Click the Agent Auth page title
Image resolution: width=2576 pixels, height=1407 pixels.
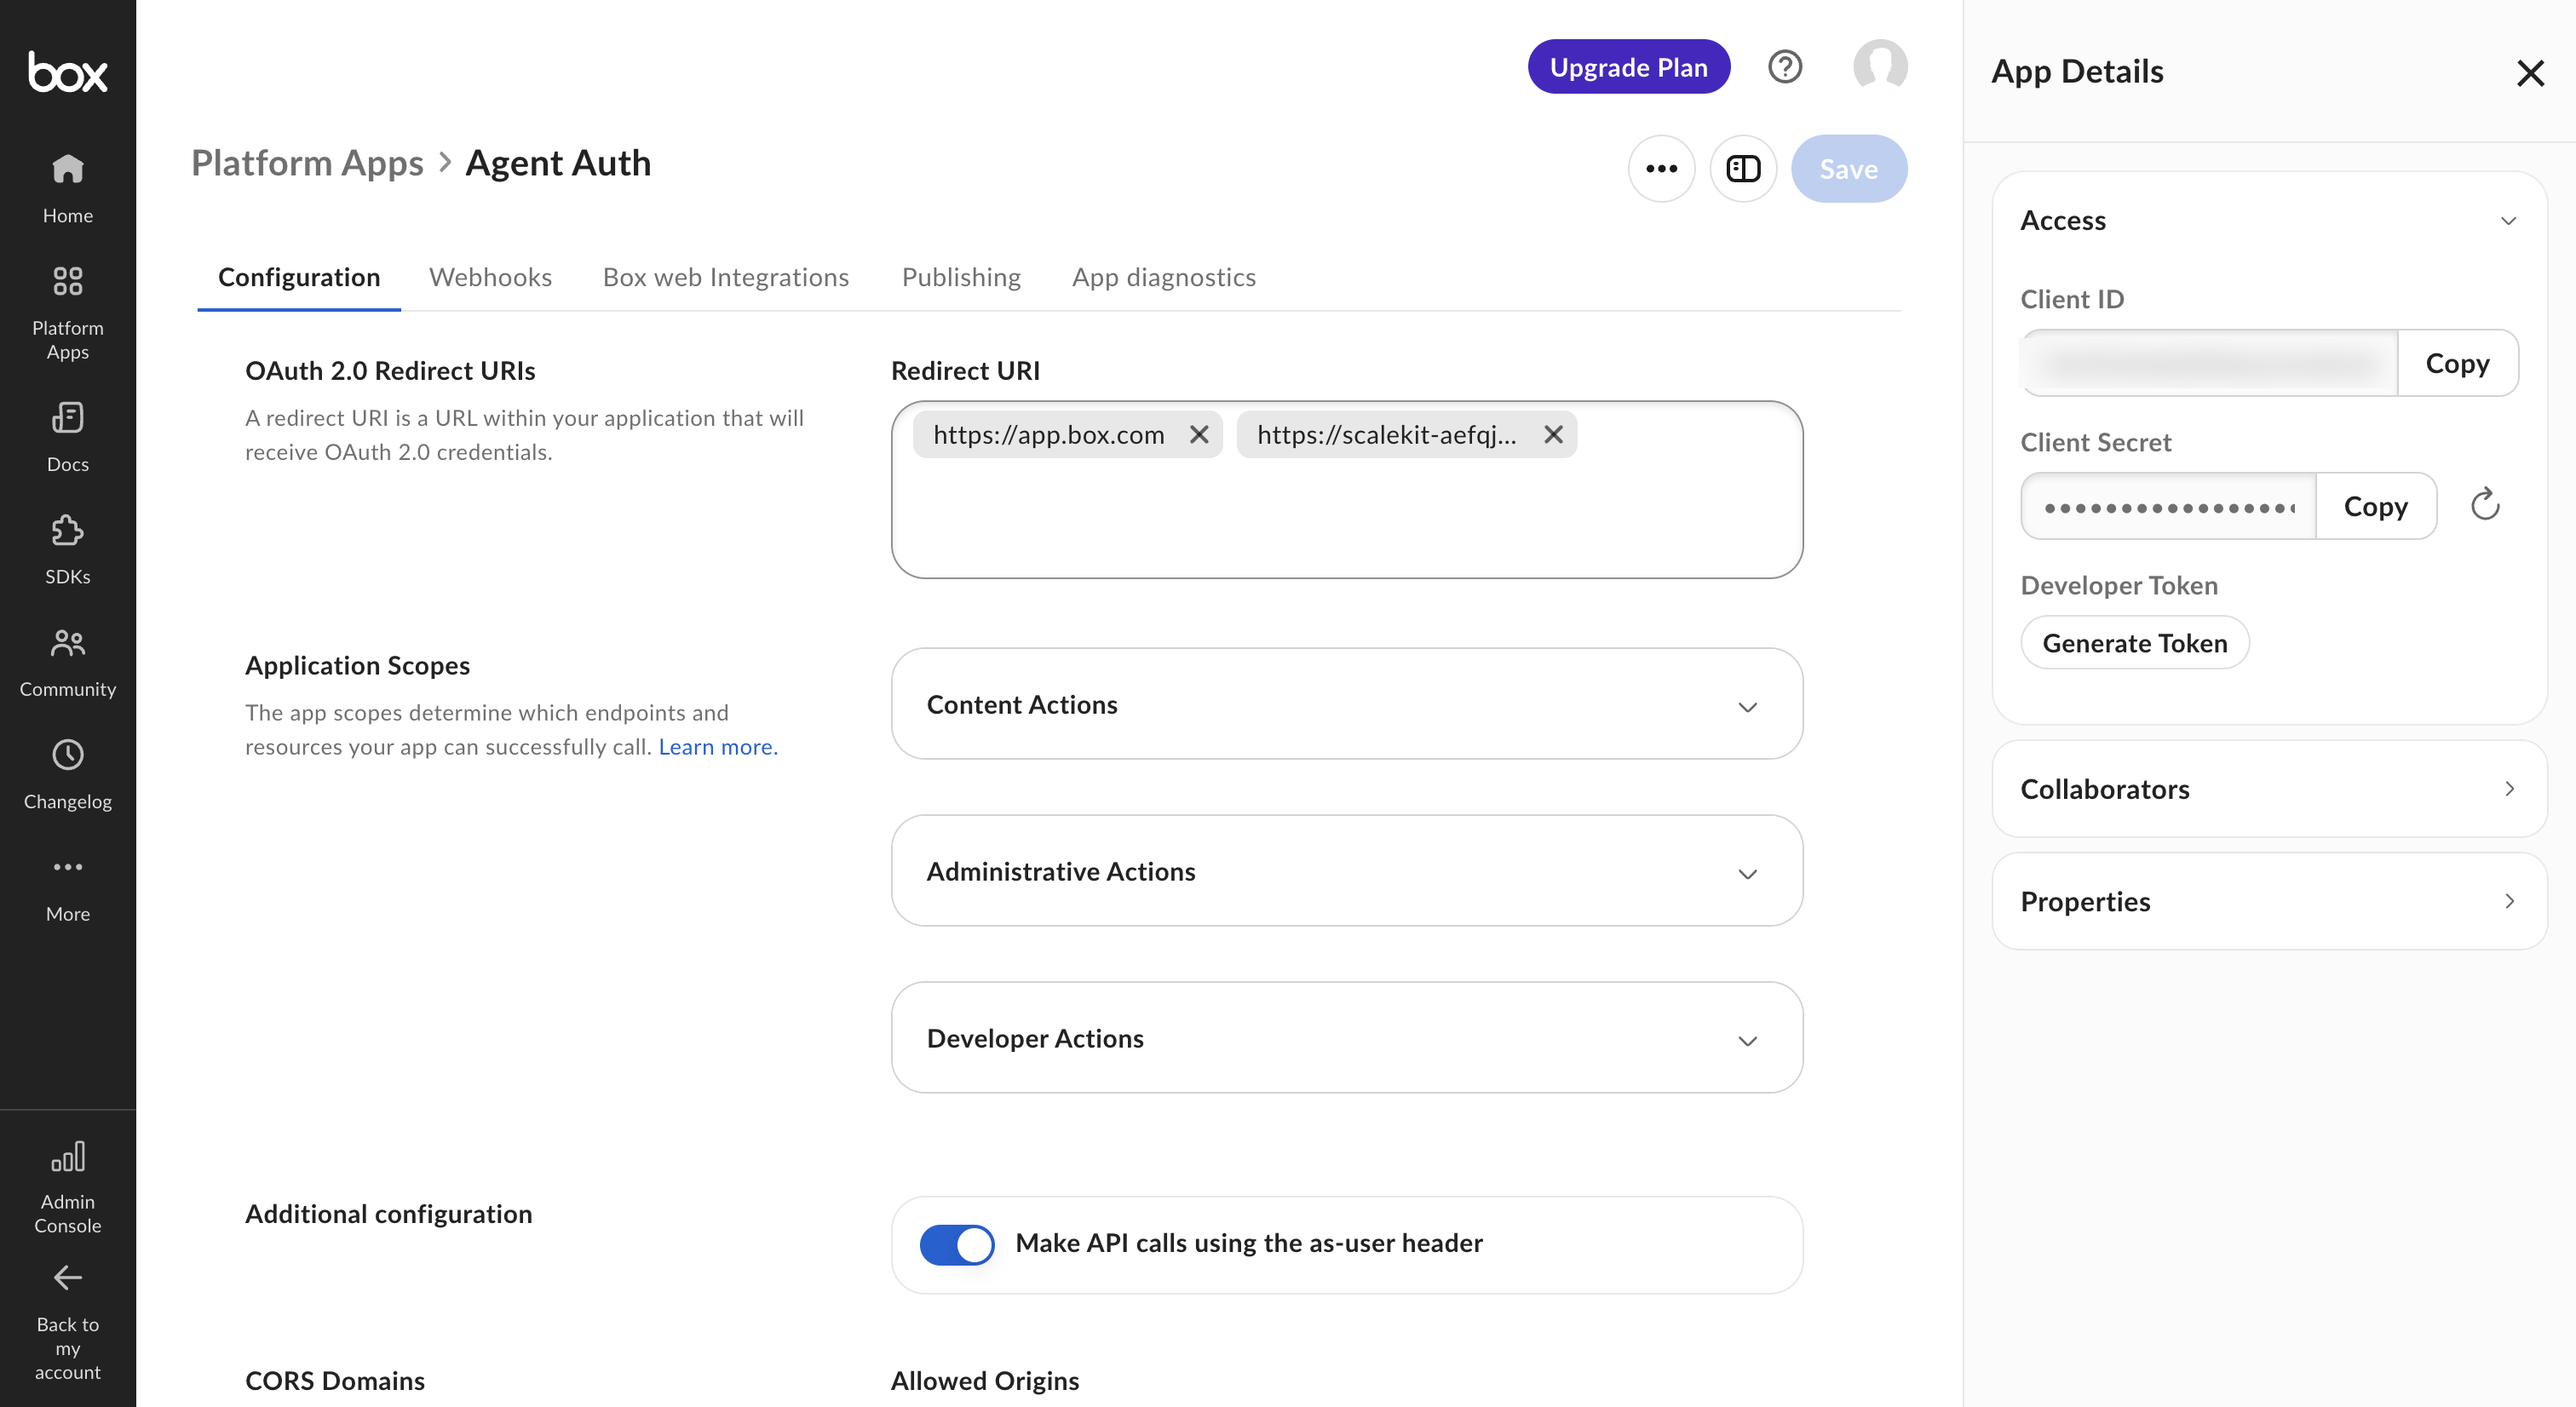(558, 163)
